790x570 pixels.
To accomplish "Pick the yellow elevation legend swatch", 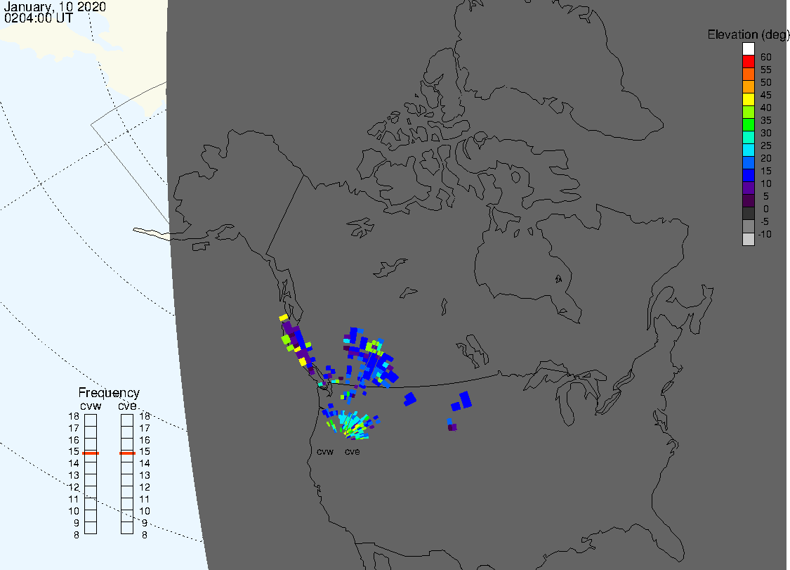I will (x=748, y=99).
